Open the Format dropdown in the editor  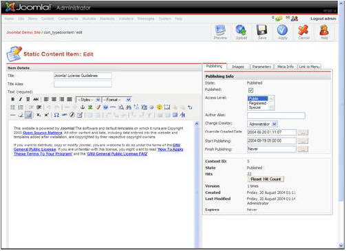(x=117, y=100)
